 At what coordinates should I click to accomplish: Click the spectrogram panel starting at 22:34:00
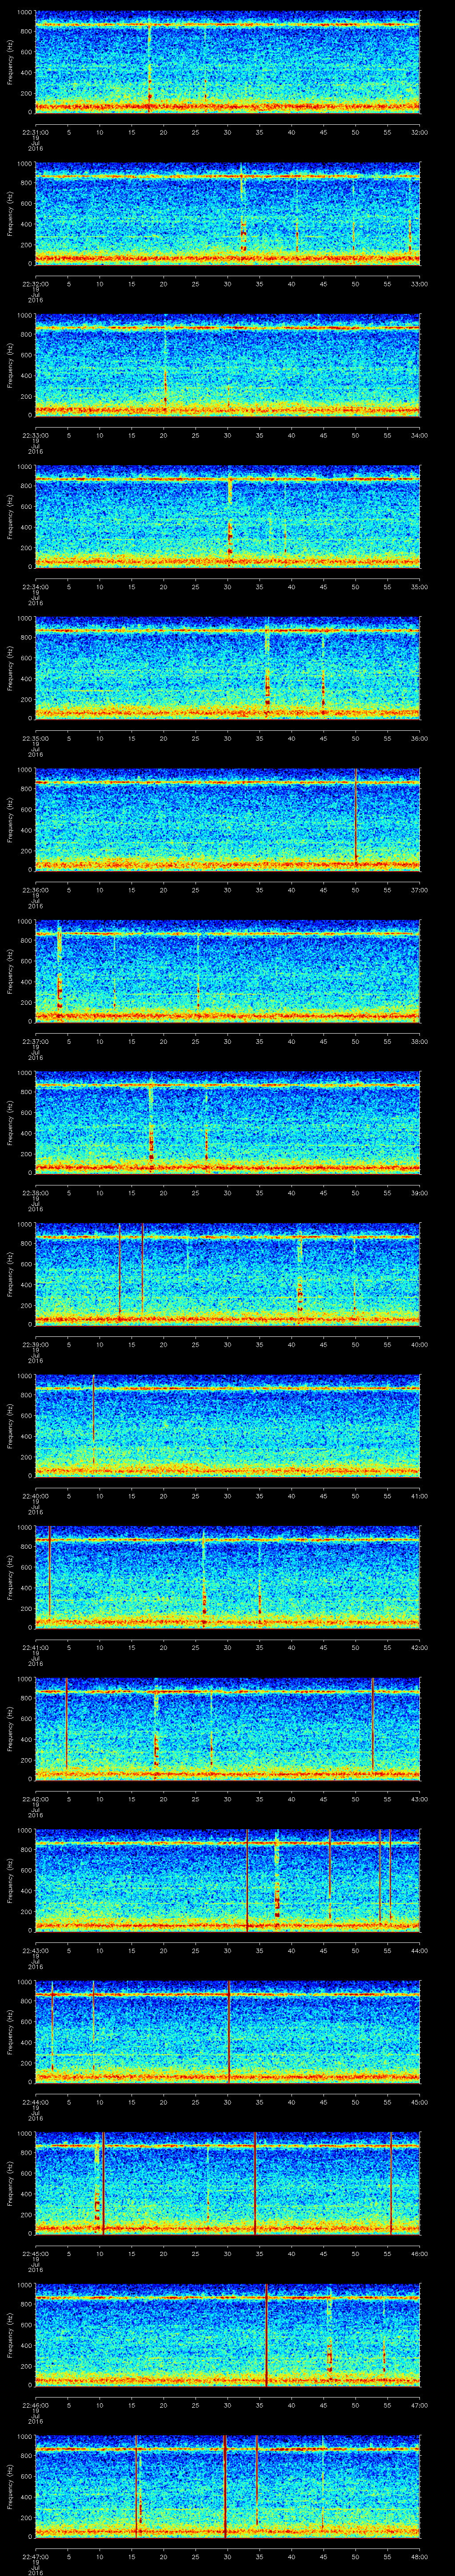click(x=228, y=516)
